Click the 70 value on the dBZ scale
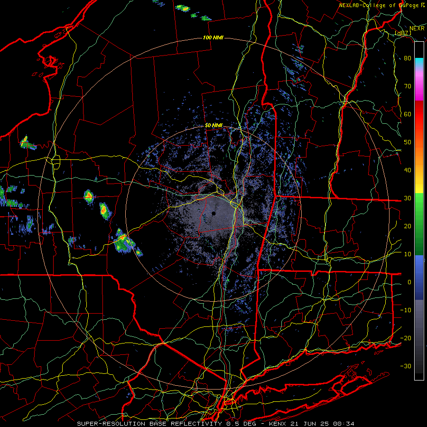The height and width of the screenshot is (427, 427). (408, 86)
